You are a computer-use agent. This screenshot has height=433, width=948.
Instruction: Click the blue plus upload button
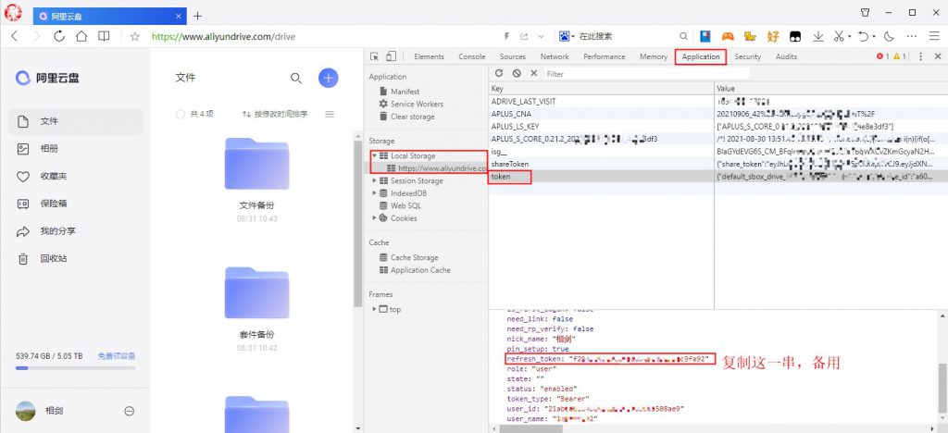pyautogui.click(x=328, y=79)
